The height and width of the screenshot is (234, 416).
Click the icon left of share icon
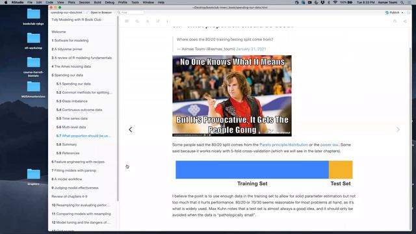[395, 21]
